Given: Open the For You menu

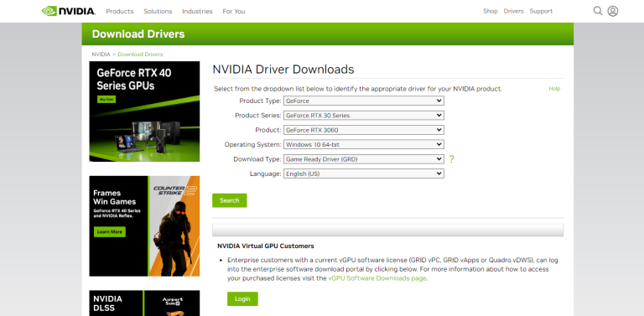Looking at the screenshot, I should pos(234,12).
